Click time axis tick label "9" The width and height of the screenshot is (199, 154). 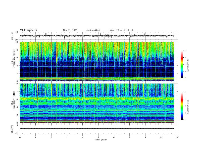pos(161,137)
